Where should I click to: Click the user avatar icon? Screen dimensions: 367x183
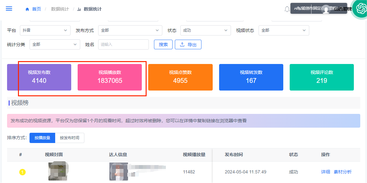(x=326, y=10)
